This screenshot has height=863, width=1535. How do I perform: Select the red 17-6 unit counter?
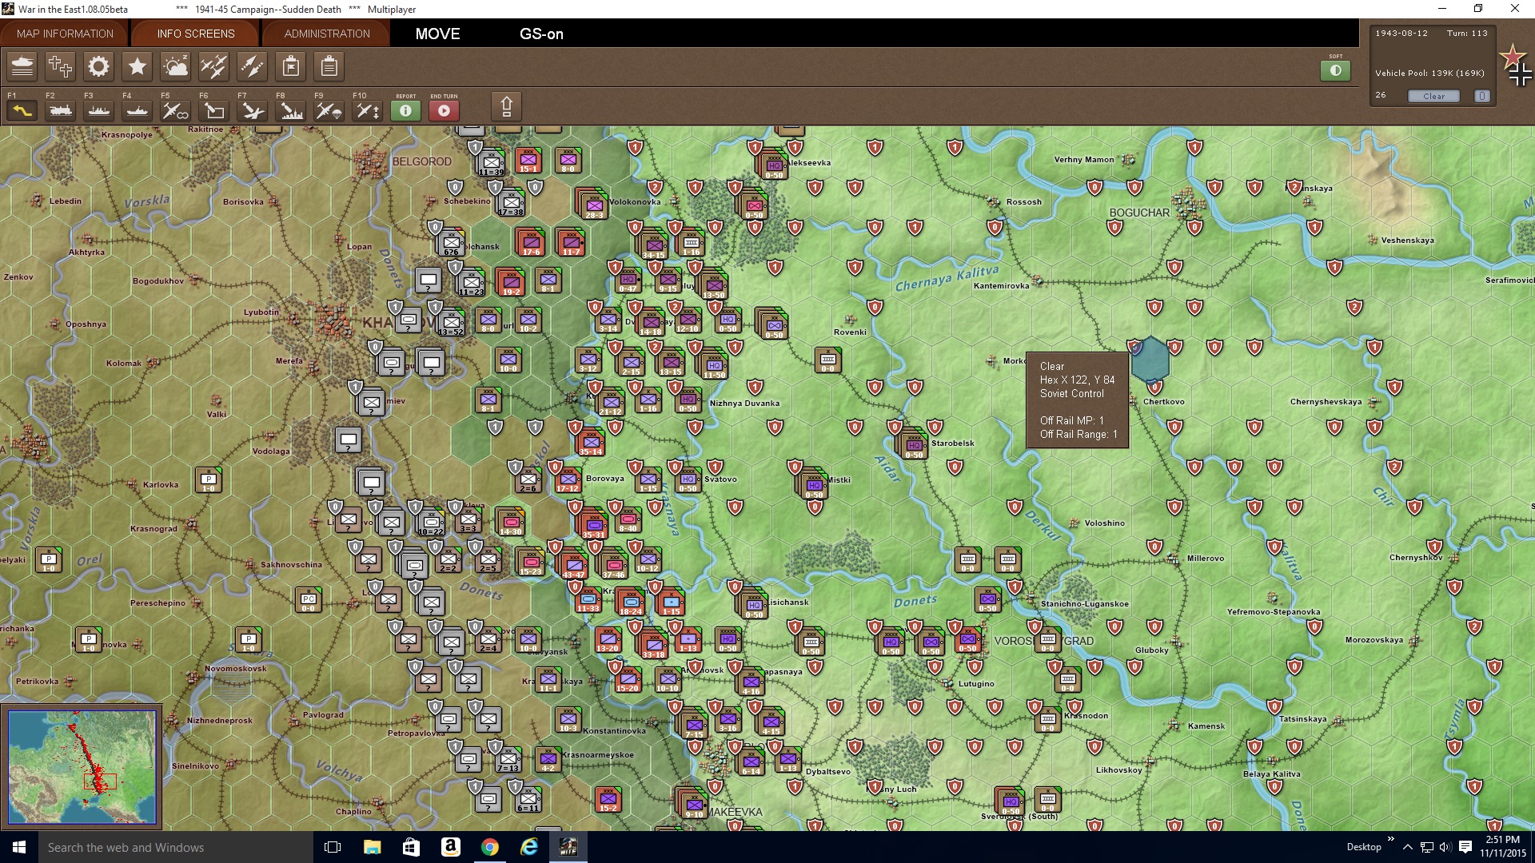[530, 241]
